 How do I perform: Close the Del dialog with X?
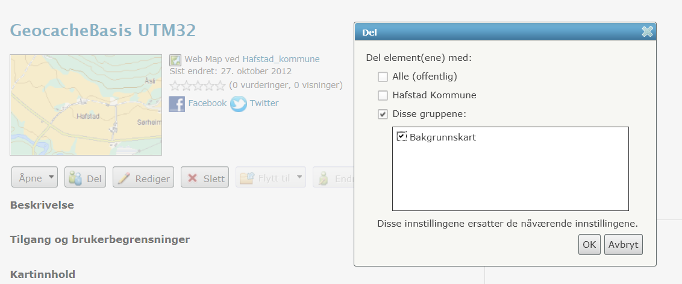point(647,32)
